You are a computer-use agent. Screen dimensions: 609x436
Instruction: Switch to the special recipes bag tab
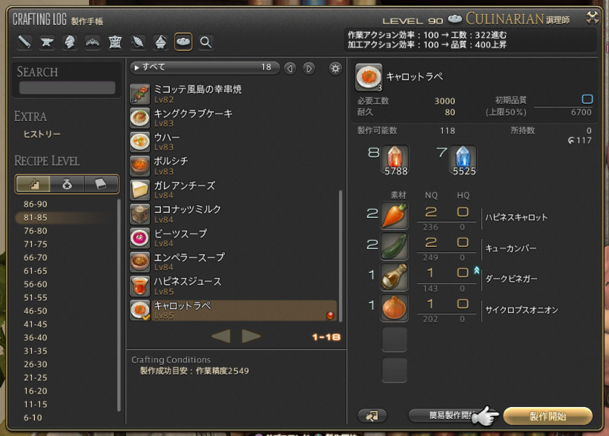click(67, 183)
